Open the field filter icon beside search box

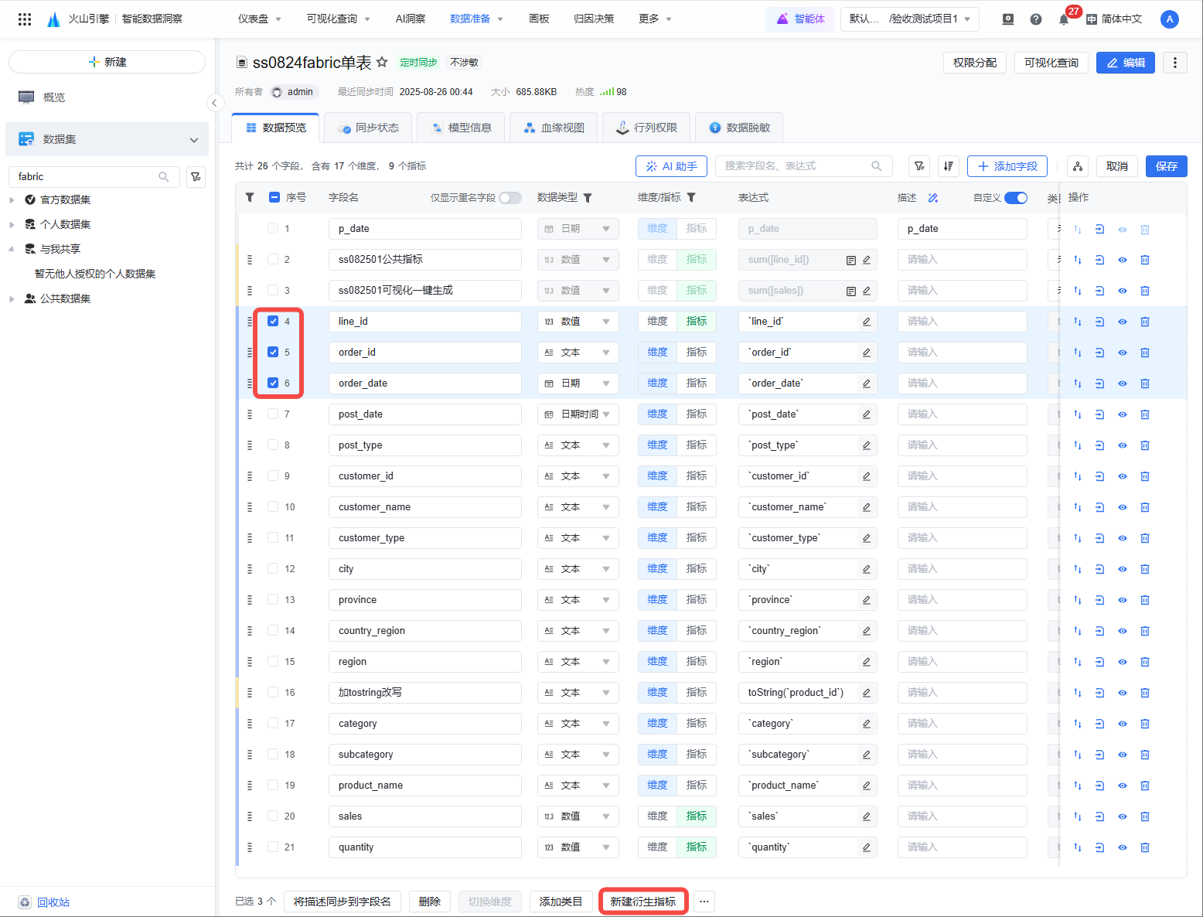coord(919,166)
